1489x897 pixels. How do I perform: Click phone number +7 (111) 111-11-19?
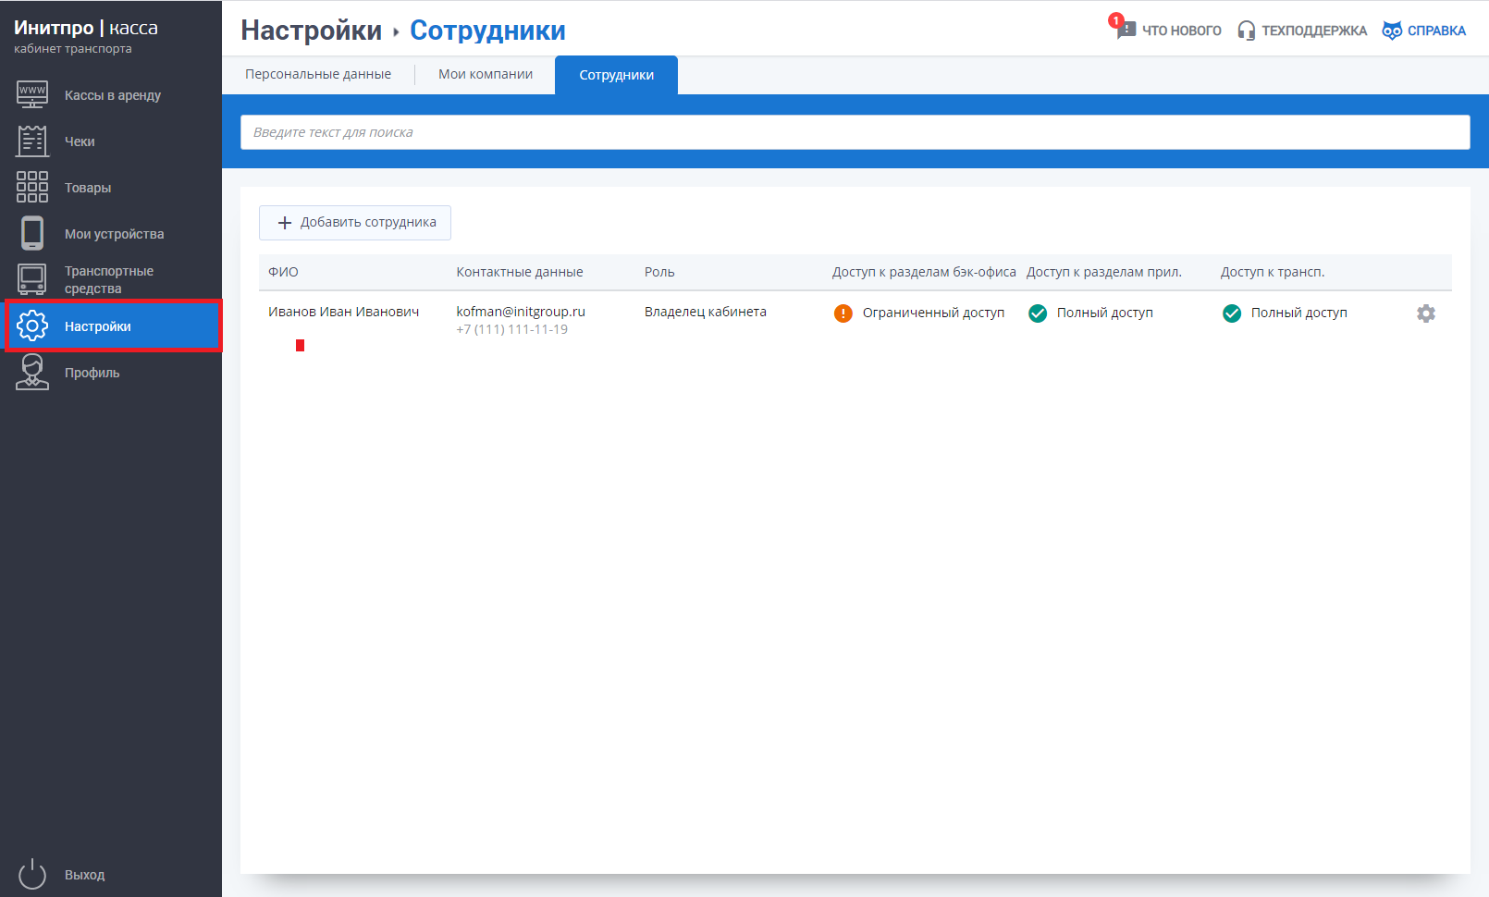click(x=512, y=329)
